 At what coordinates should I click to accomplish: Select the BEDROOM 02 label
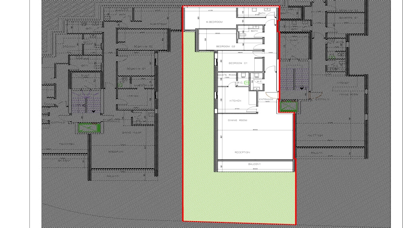click(x=225, y=46)
